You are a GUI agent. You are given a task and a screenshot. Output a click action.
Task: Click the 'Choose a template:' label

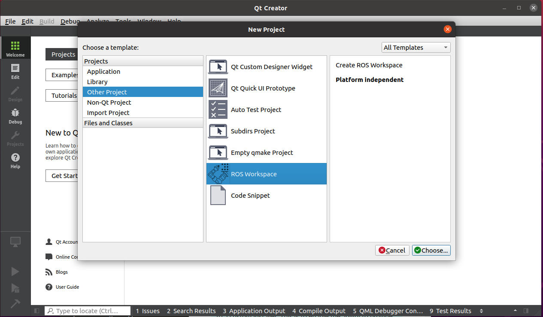coord(111,48)
